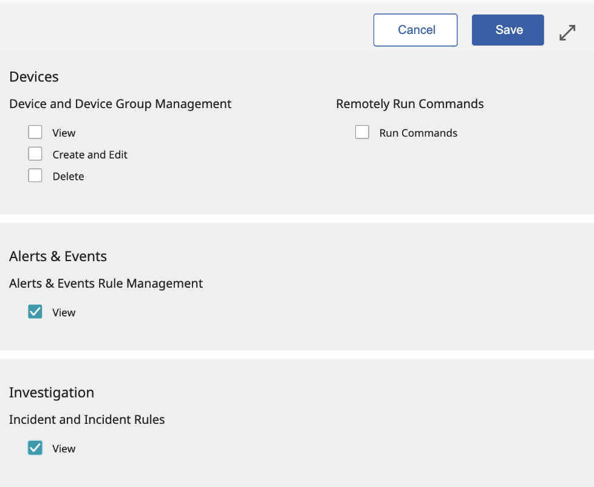
Task: Enable View checkbox under Device Group Management
Action: [35, 132]
